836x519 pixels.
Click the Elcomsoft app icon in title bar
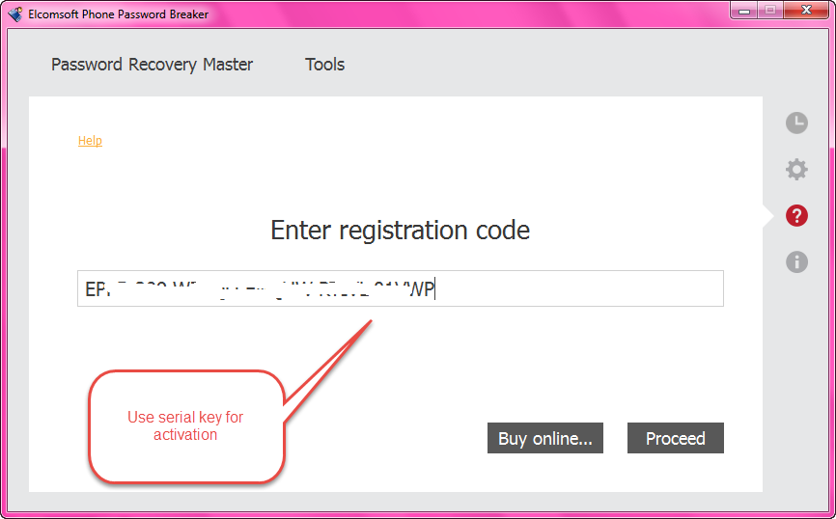(15, 14)
